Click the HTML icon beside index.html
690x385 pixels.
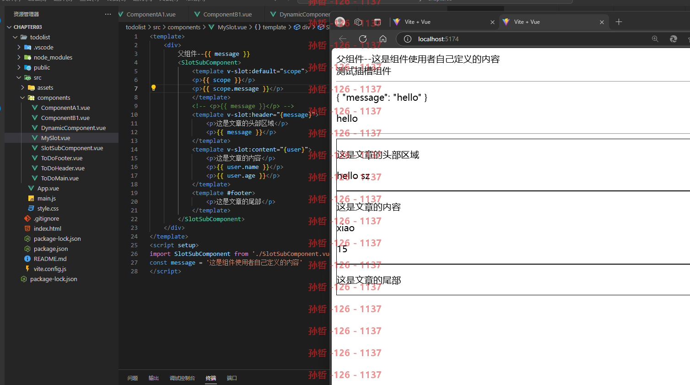27,228
